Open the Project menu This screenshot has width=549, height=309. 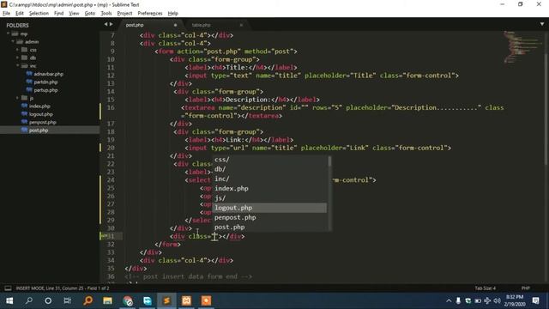[x=124, y=14]
